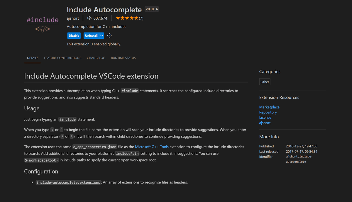This screenshot has height=202, width=352.
Task: Open the Repository link
Action: pyautogui.click(x=268, y=112)
